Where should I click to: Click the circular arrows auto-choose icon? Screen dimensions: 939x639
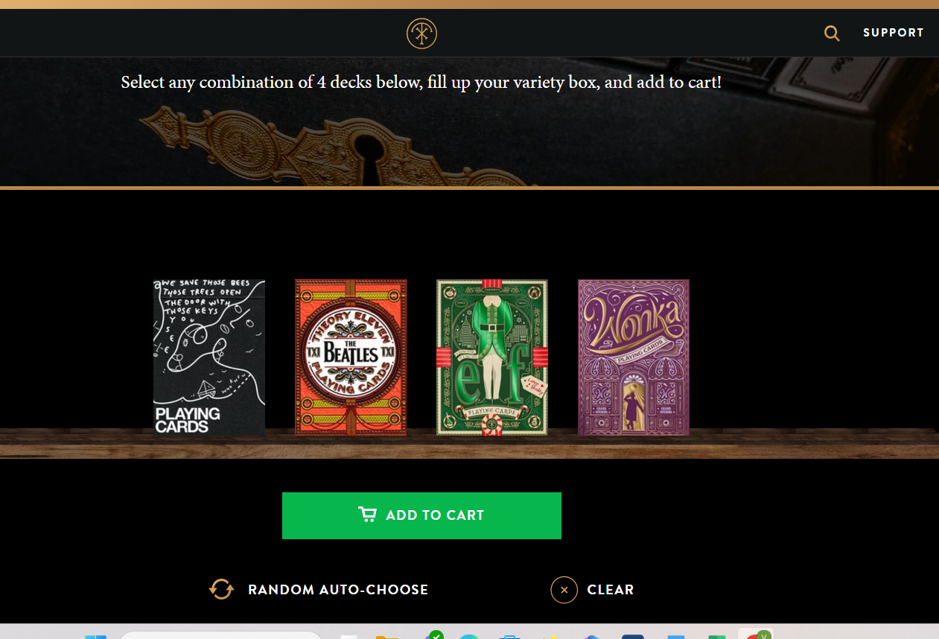221,589
